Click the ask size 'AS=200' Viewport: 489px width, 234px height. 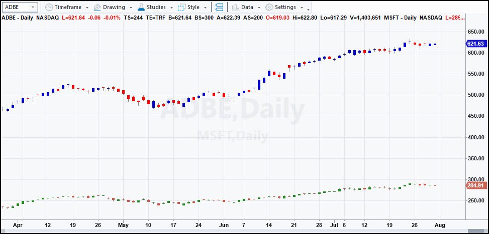click(253, 18)
